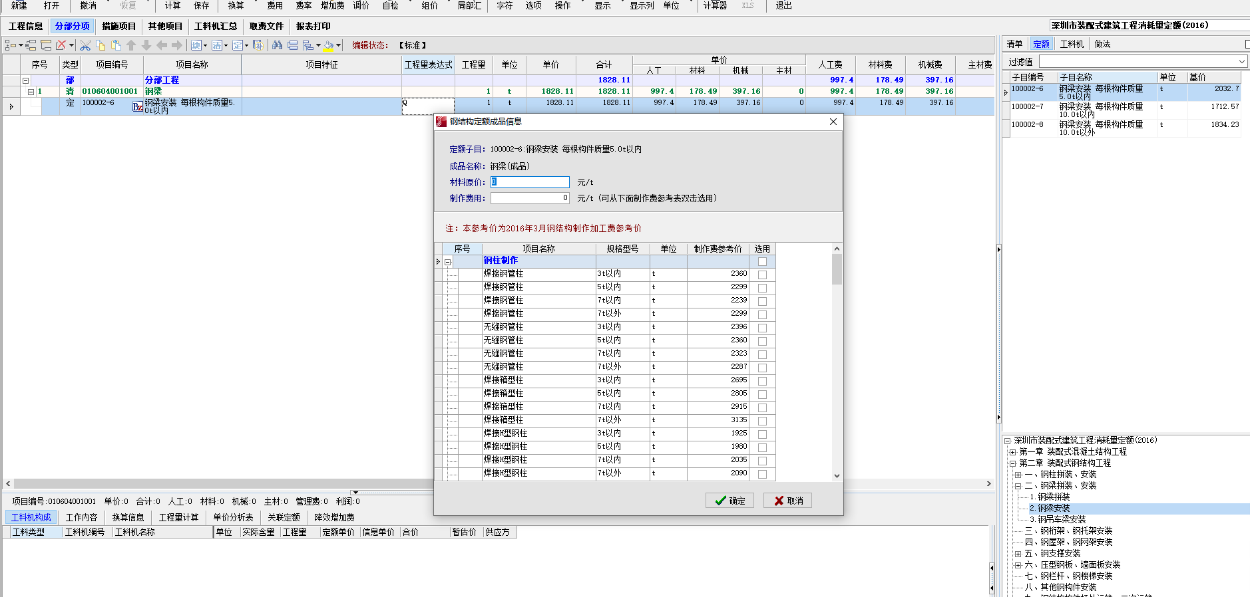Check 选用 box for 焊接箱型柱 7t以外
The image size is (1250, 597).
762,421
